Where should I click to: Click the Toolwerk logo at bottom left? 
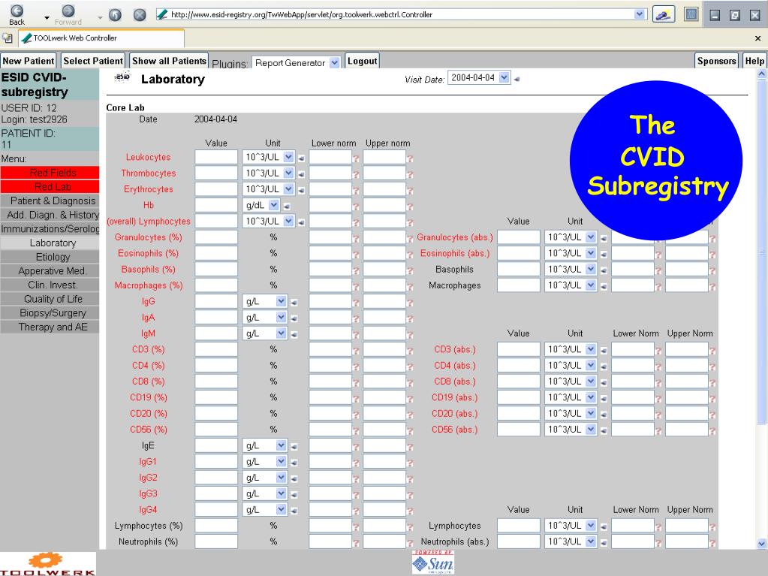(x=48, y=564)
